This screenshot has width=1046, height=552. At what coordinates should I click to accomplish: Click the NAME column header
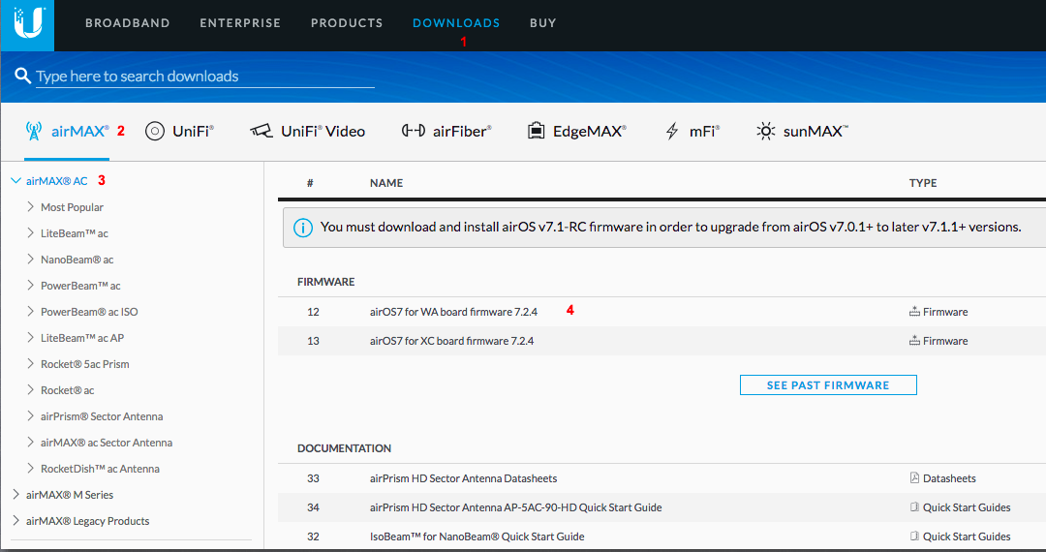(386, 183)
